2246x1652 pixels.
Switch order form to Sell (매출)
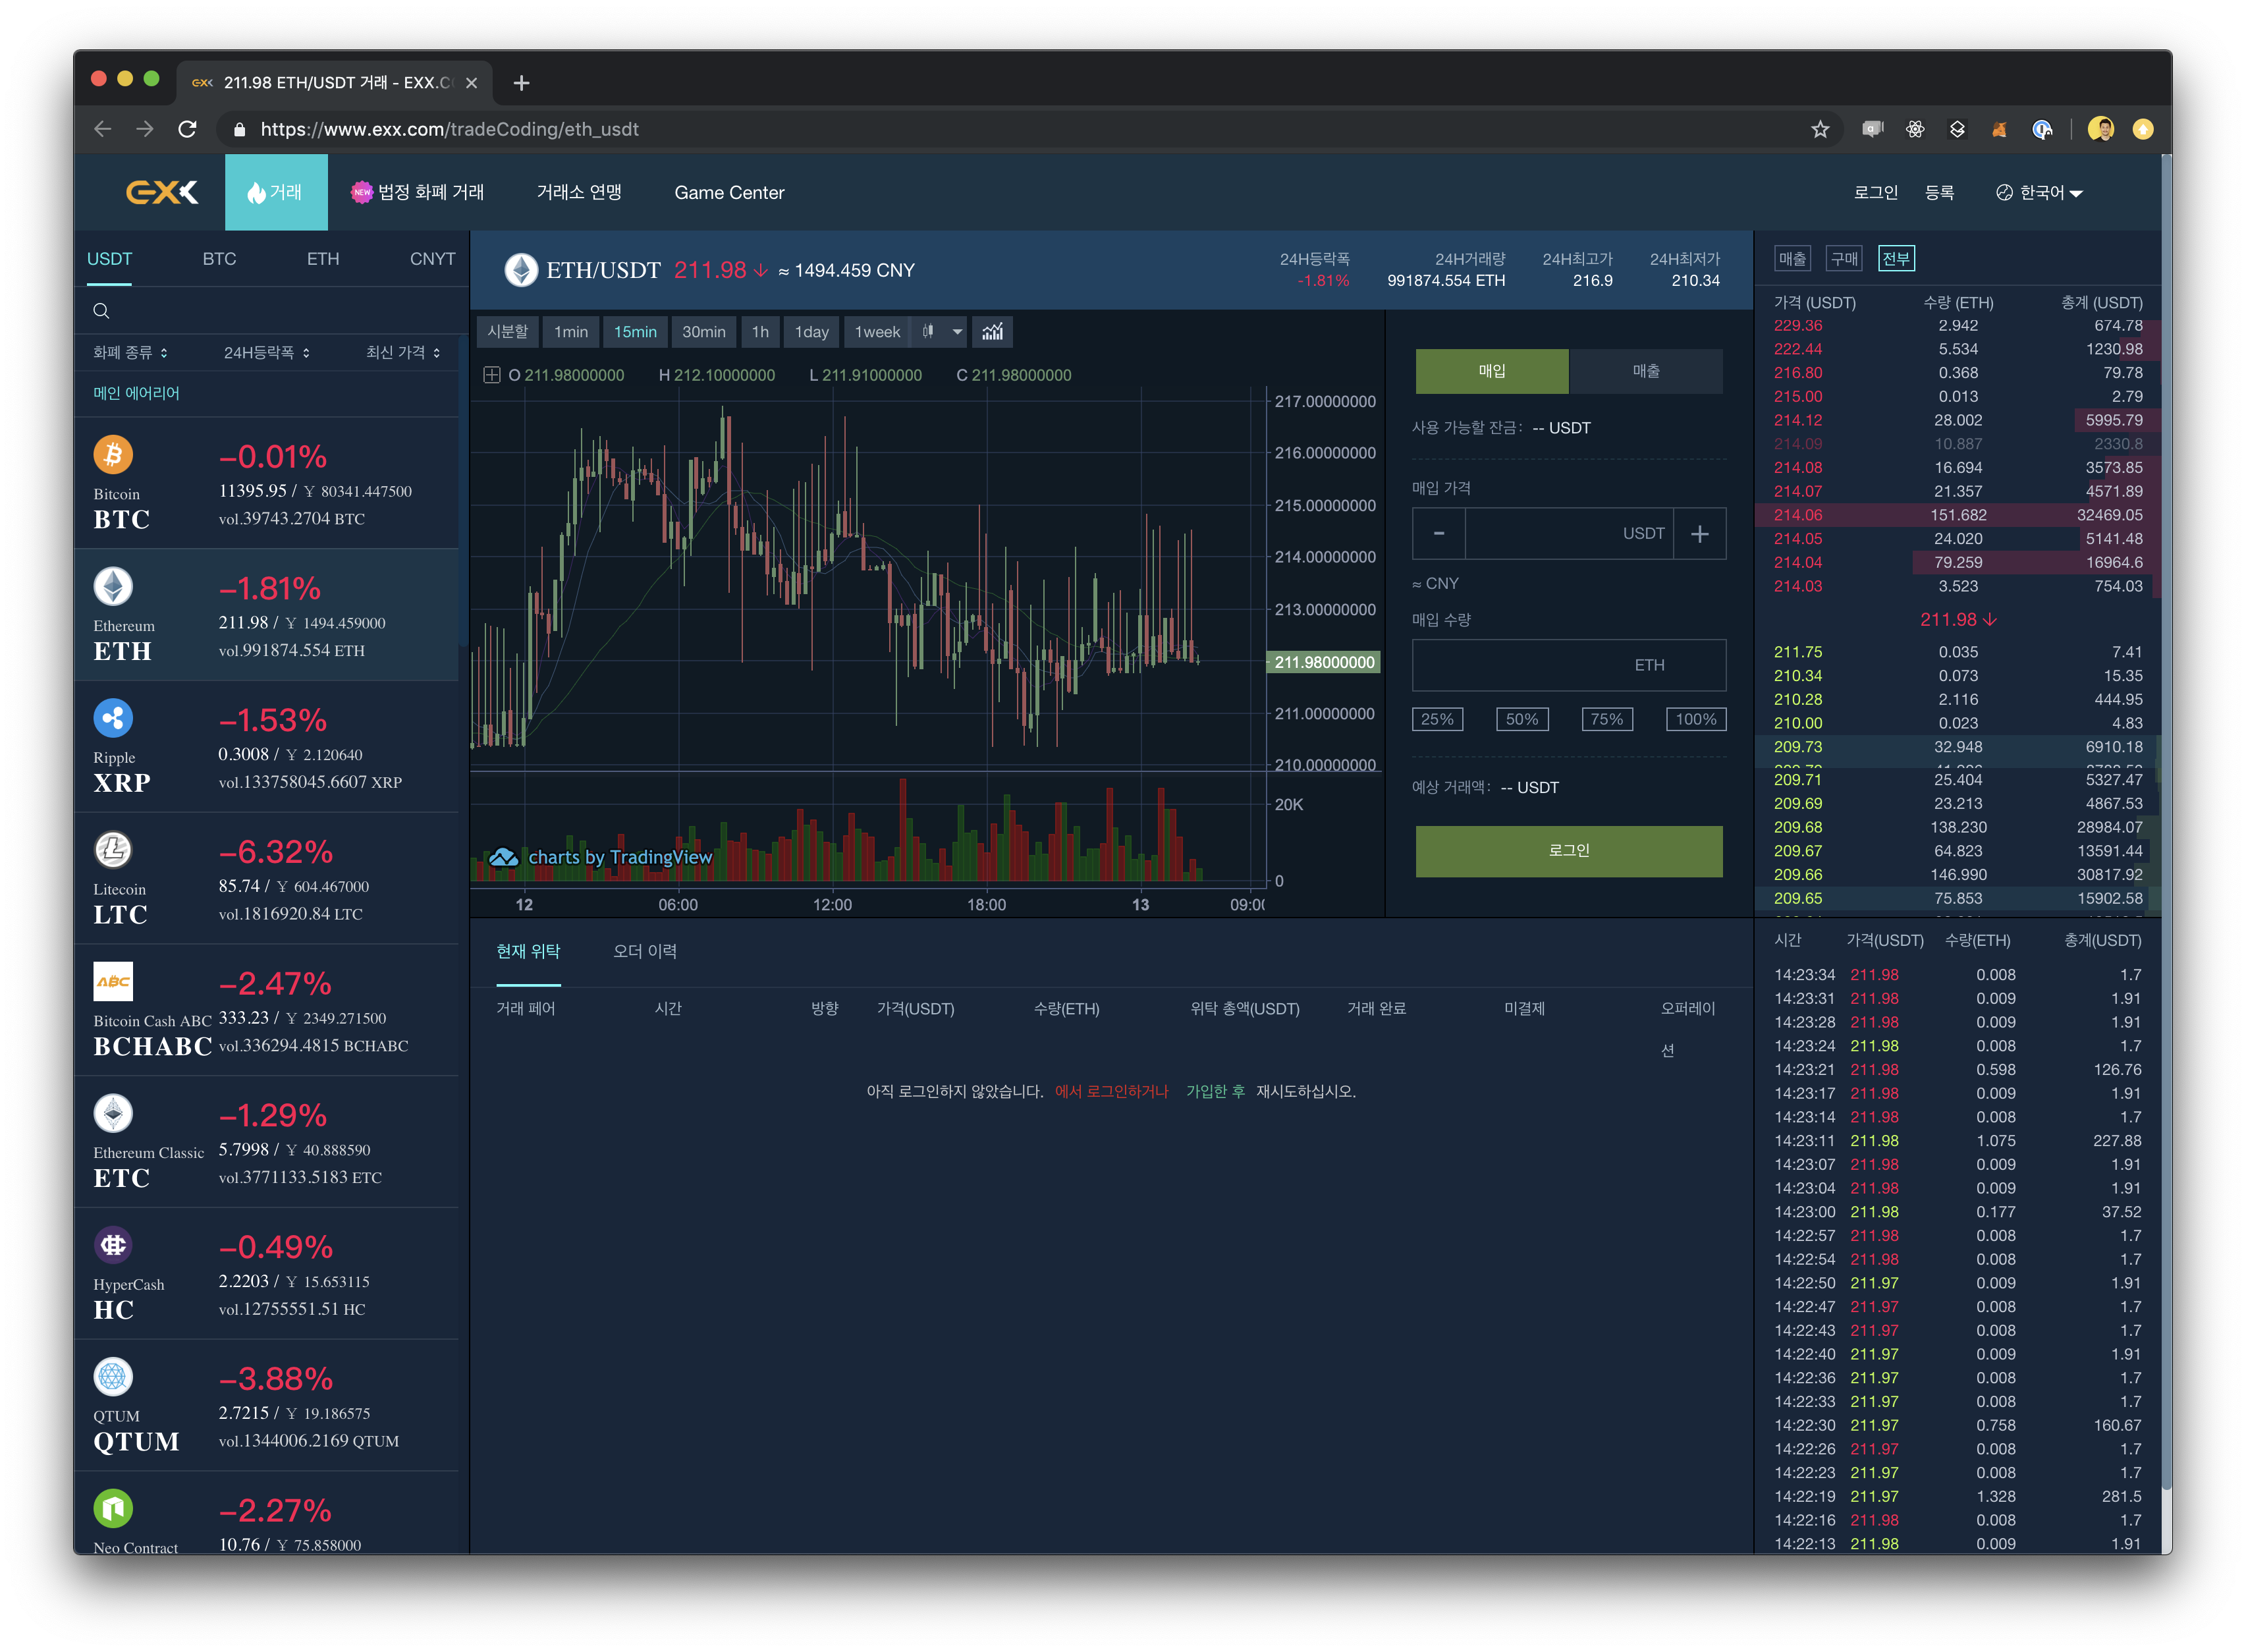(x=1646, y=371)
